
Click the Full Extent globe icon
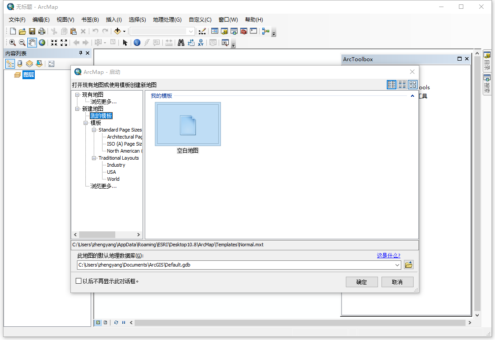coord(42,43)
